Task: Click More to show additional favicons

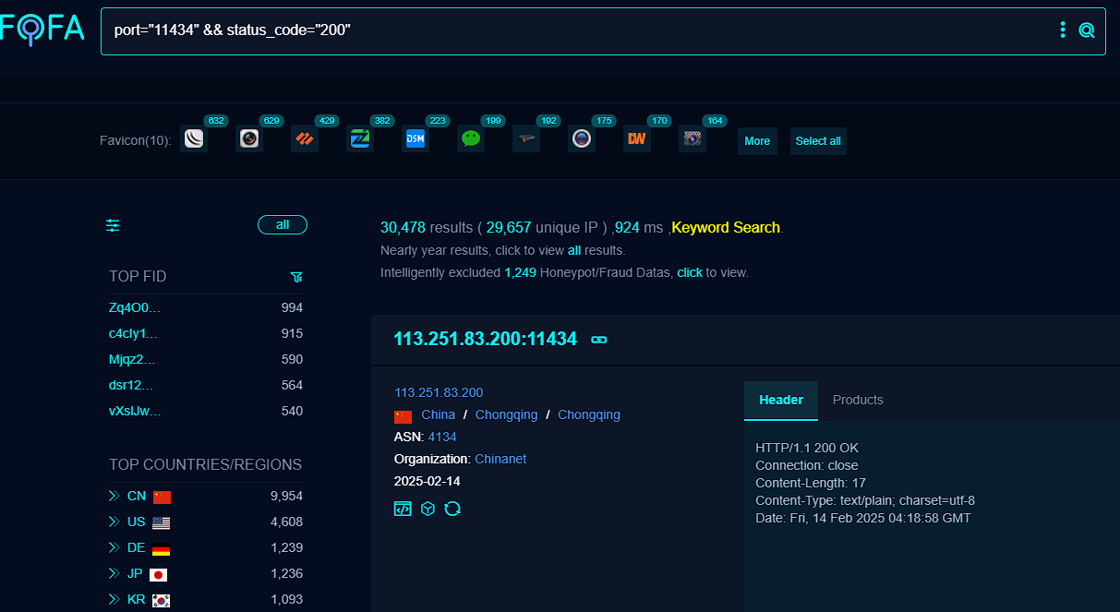Action: pos(757,141)
